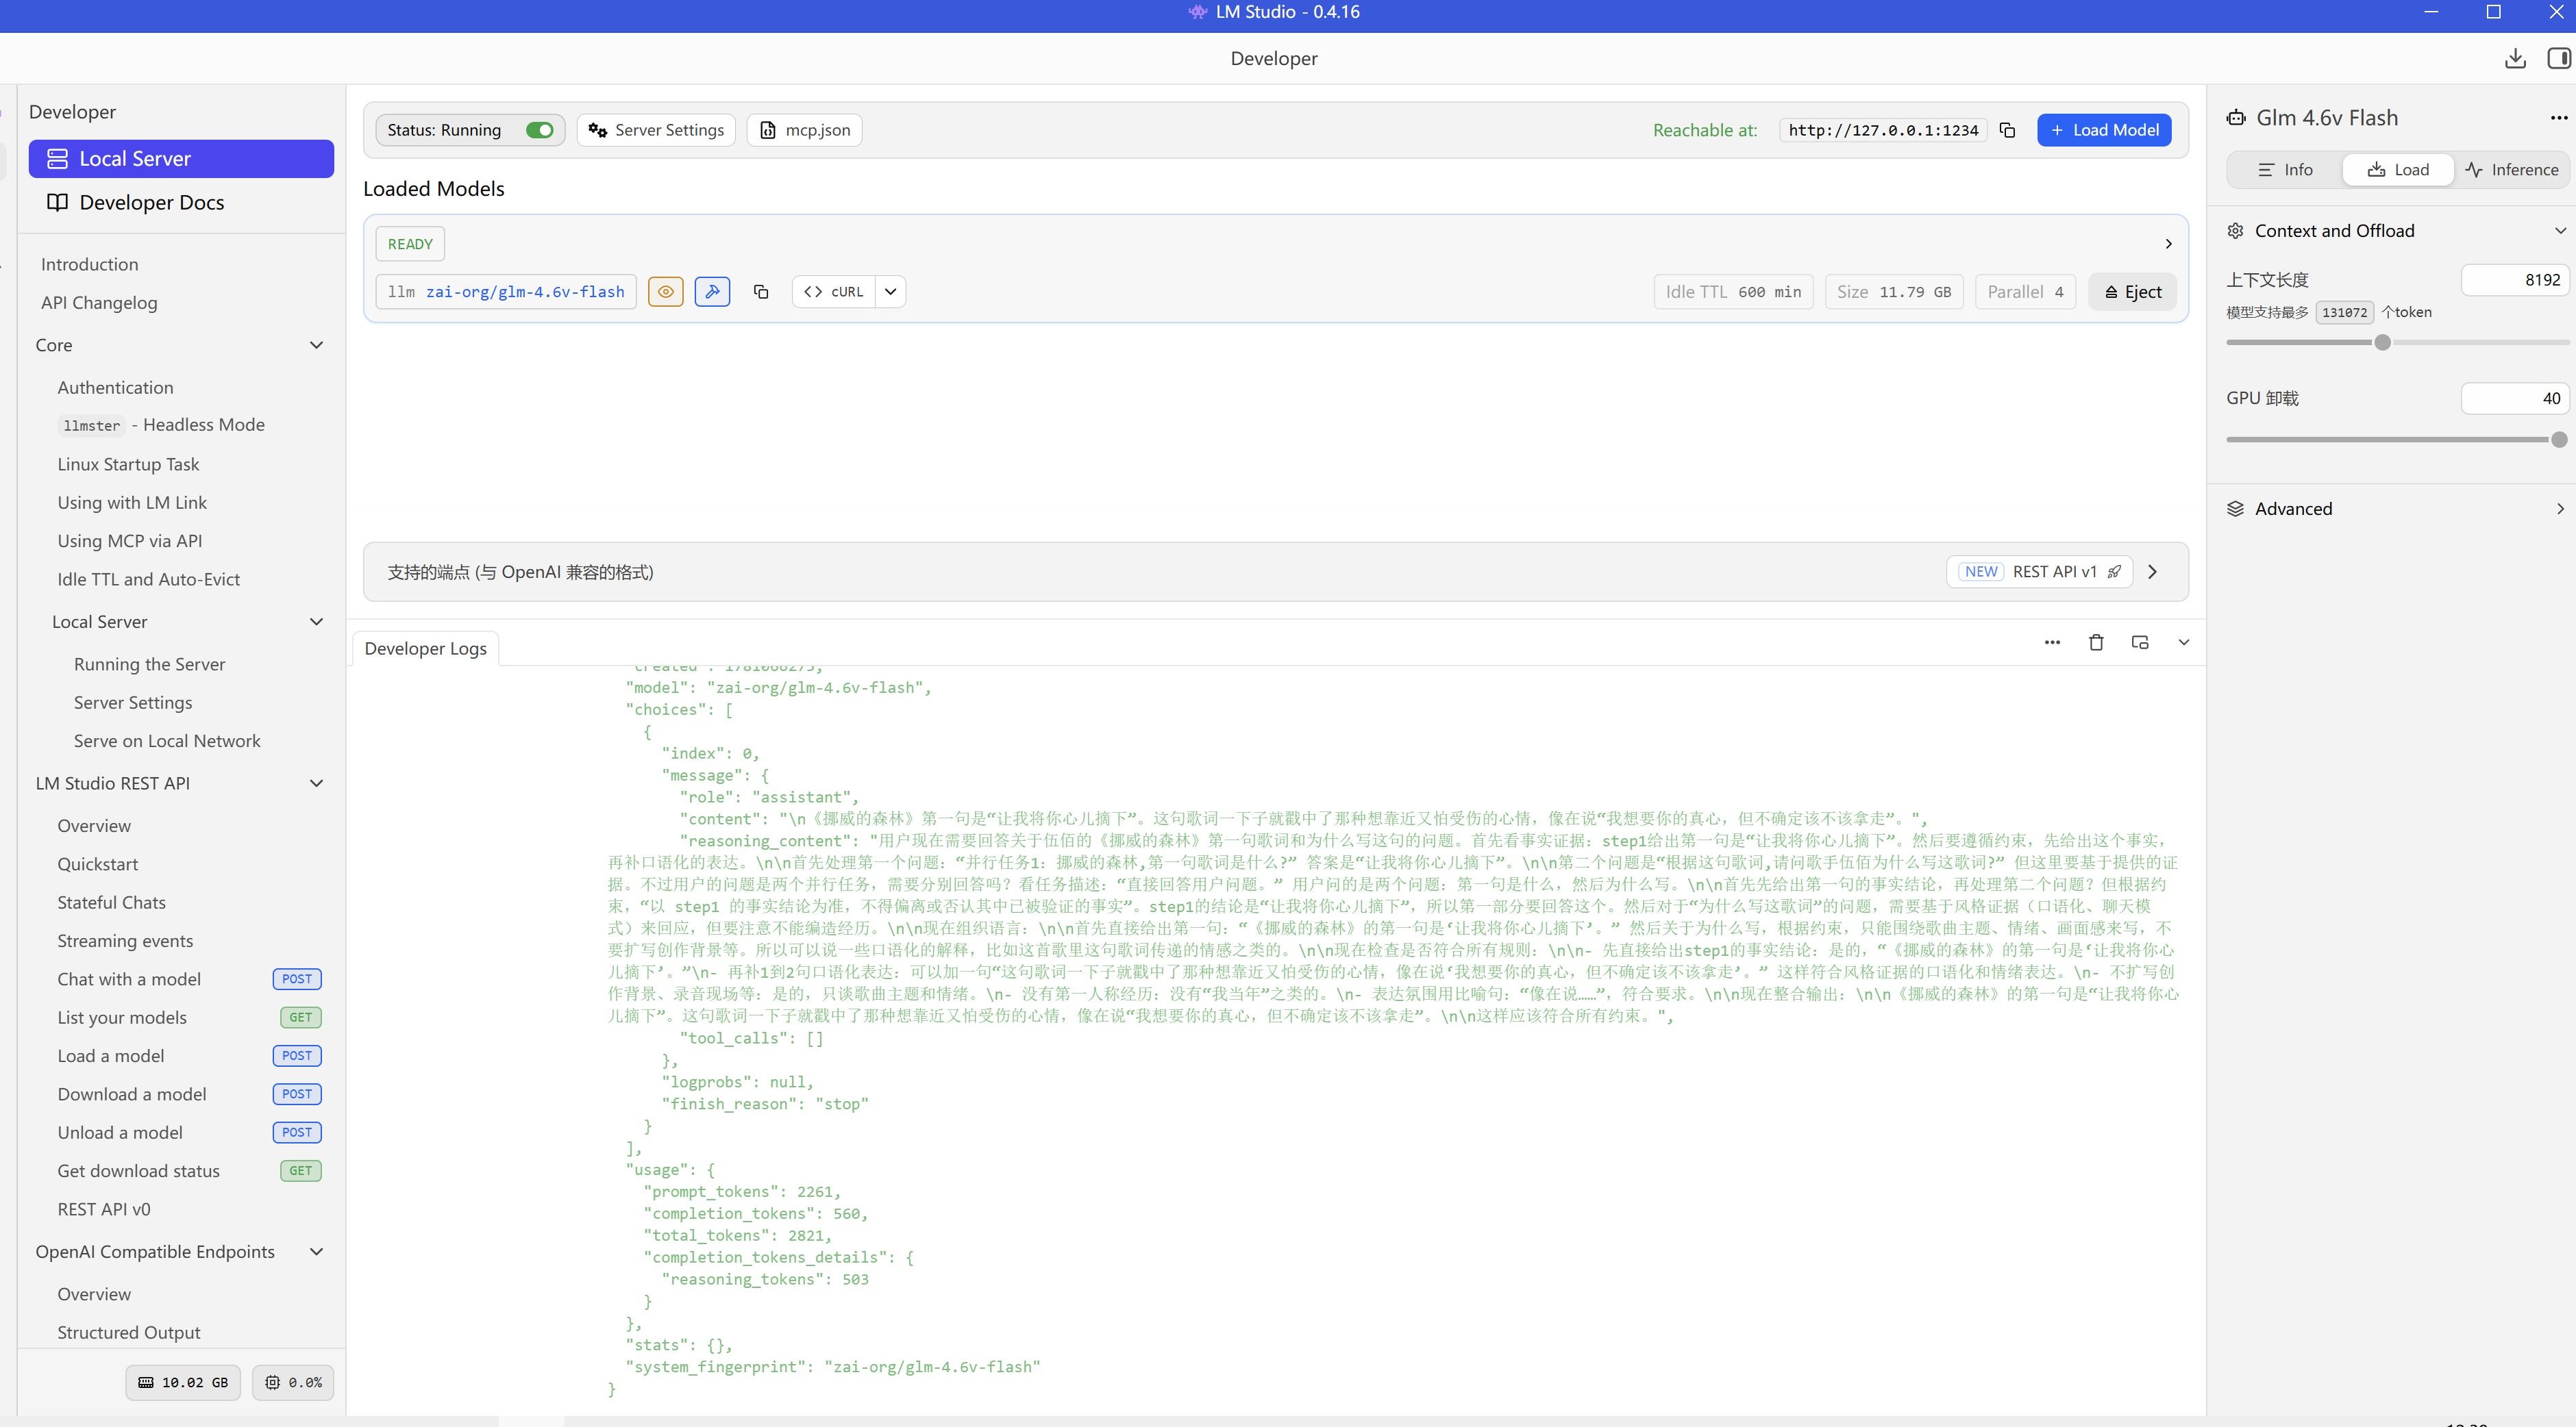Open Idle TTL and Auto-Evict page
The width and height of the screenshot is (2576, 1427).
pyautogui.click(x=148, y=579)
